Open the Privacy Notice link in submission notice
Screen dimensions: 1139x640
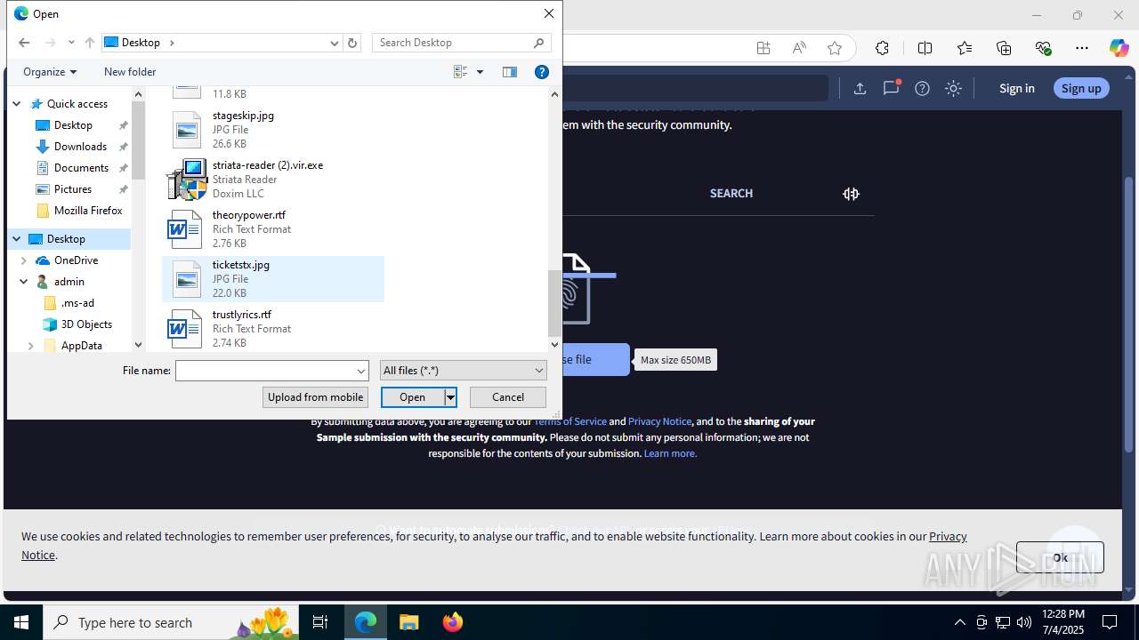coord(659,421)
